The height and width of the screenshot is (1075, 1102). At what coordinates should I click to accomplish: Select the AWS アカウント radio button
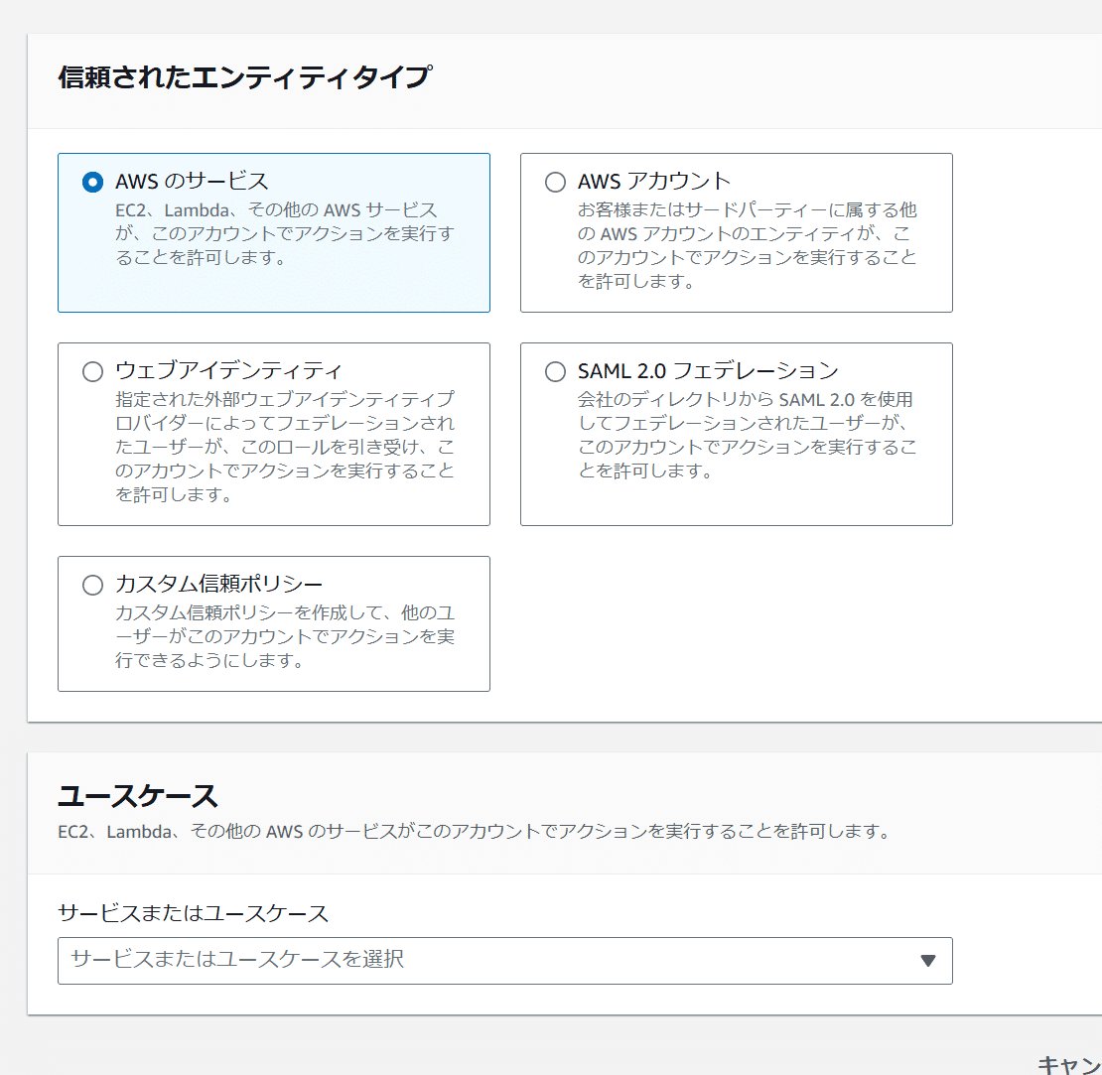click(x=555, y=182)
